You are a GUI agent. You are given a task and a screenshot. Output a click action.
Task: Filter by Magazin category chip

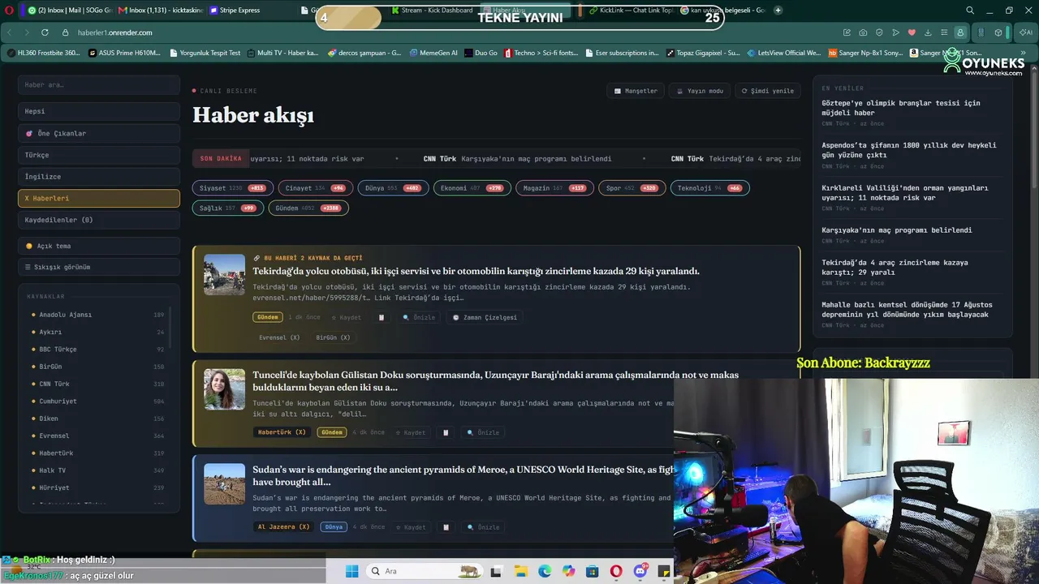(x=554, y=188)
